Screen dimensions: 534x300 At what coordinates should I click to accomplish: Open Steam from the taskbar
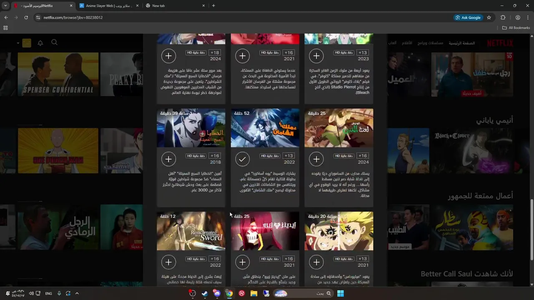coord(204,293)
